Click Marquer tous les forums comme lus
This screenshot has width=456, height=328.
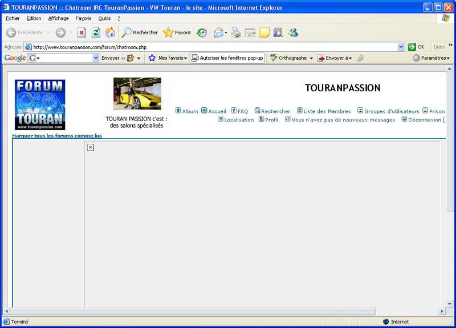[x=56, y=136]
